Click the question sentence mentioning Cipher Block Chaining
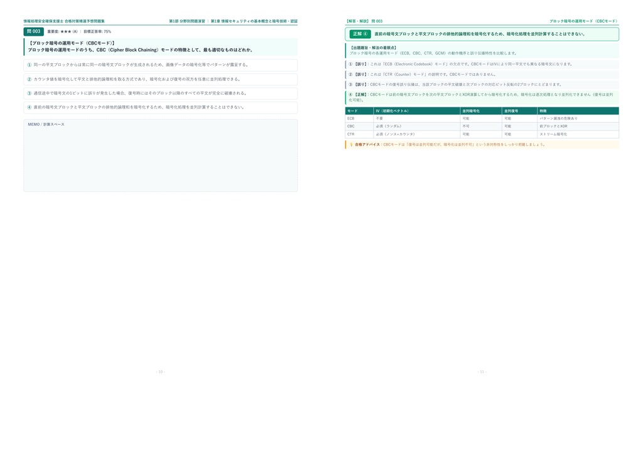This screenshot has height=454, width=643. click(141, 50)
